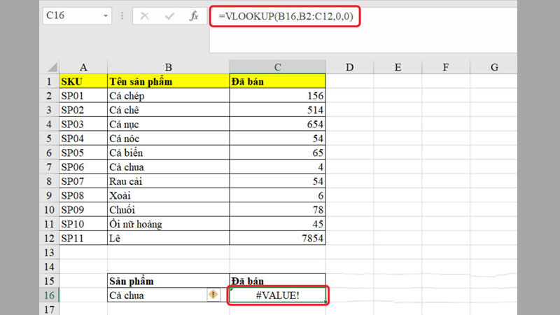Click the #VALUE! error cell
Image resolution: width=560 pixels, height=315 pixels.
(x=277, y=295)
